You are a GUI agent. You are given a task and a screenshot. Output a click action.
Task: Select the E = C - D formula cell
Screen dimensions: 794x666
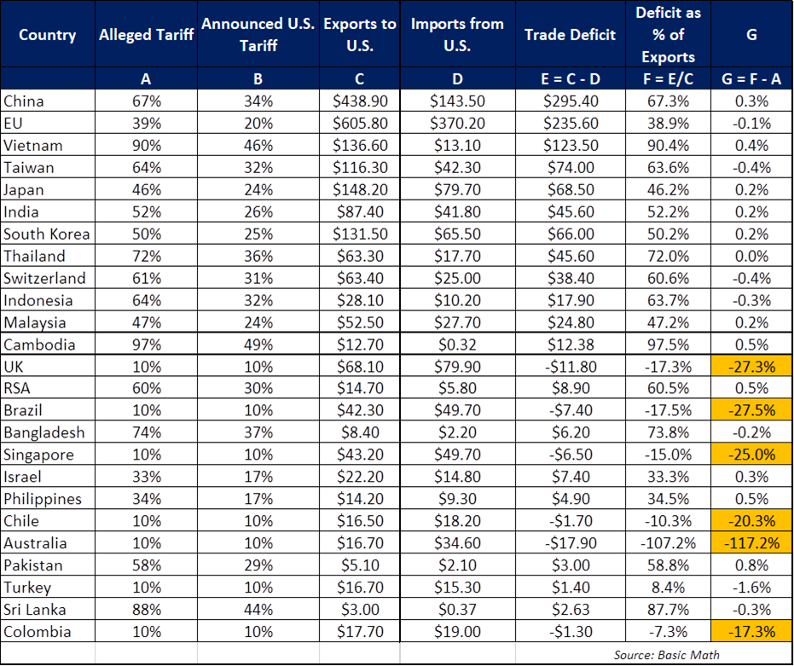(570, 79)
